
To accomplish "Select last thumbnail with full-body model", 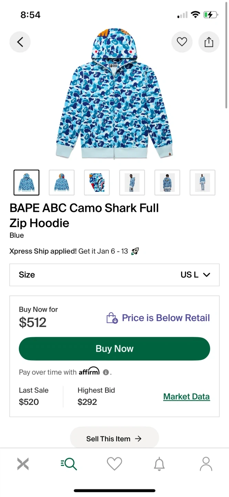I will 202,183.
